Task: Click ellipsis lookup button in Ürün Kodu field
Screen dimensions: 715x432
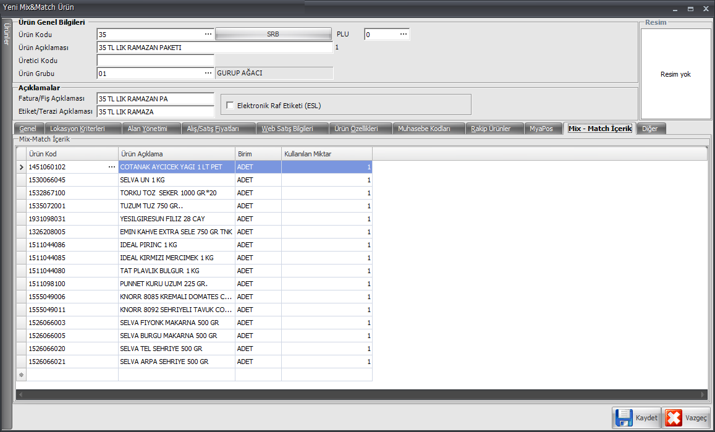Action: [x=208, y=35]
